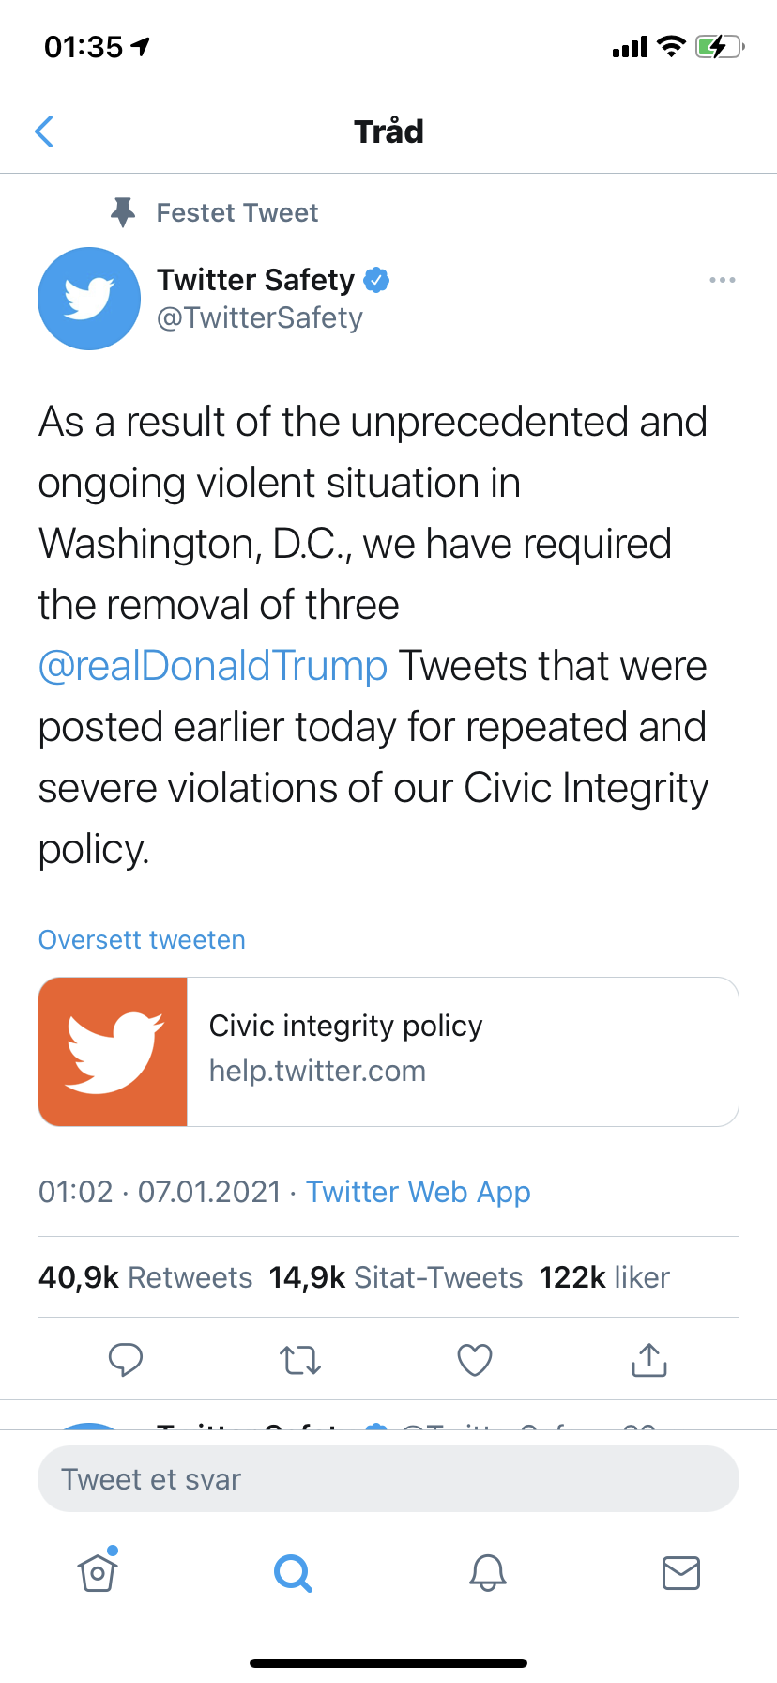
Task: Retweet this Twitter Safety tweet
Action: click(300, 1359)
